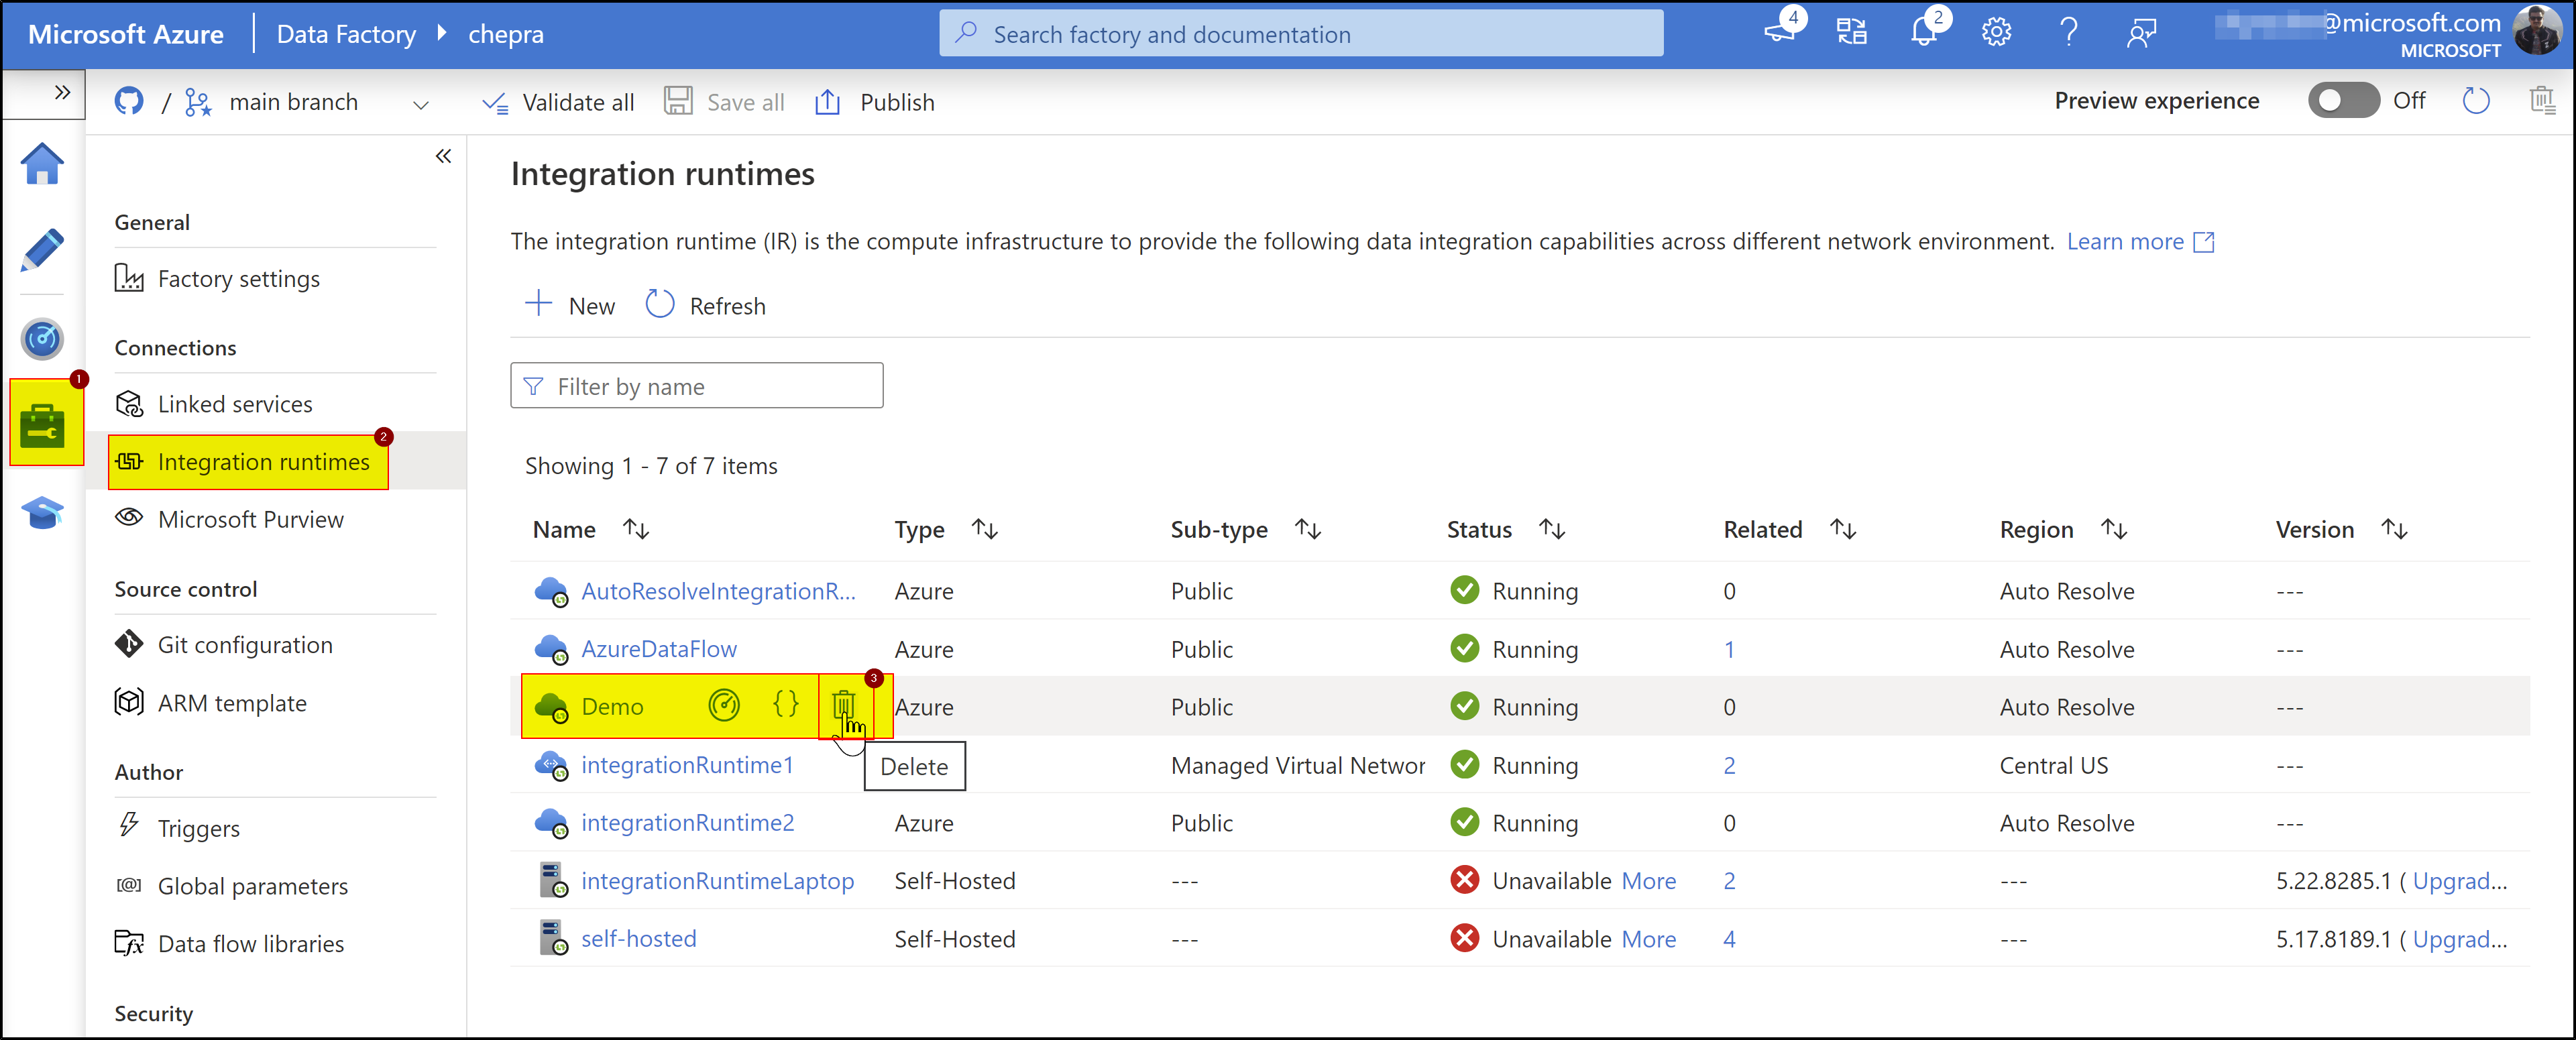Click the Demo row monitor icon
The width and height of the screenshot is (2576, 1040).
tap(724, 706)
